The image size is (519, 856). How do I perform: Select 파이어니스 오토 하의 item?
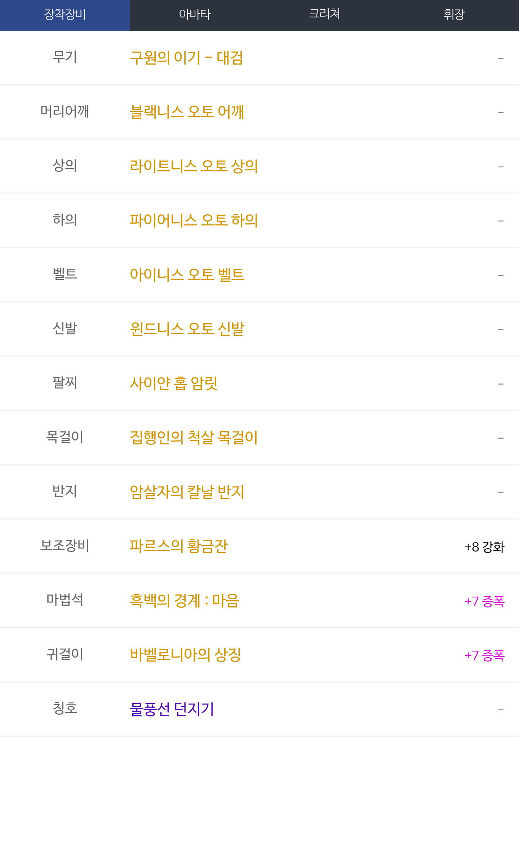(194, 220)
